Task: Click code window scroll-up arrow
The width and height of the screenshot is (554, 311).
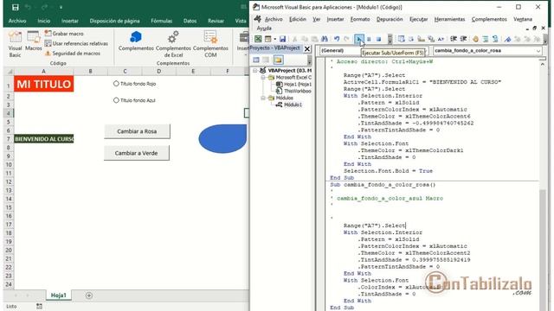Action: (543, 64)
